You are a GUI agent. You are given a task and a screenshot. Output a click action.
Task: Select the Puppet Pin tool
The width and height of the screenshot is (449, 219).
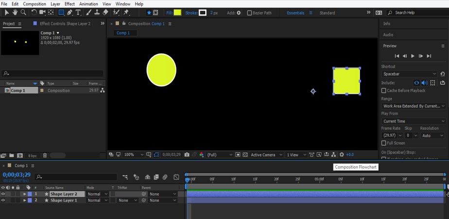pos(126,12)
